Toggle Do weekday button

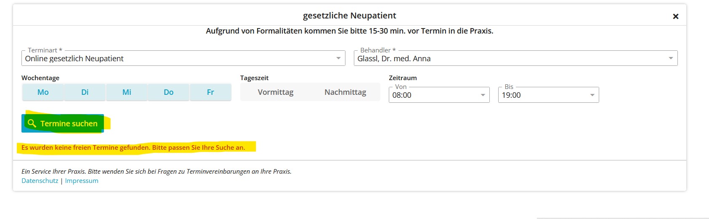point(169,92)
